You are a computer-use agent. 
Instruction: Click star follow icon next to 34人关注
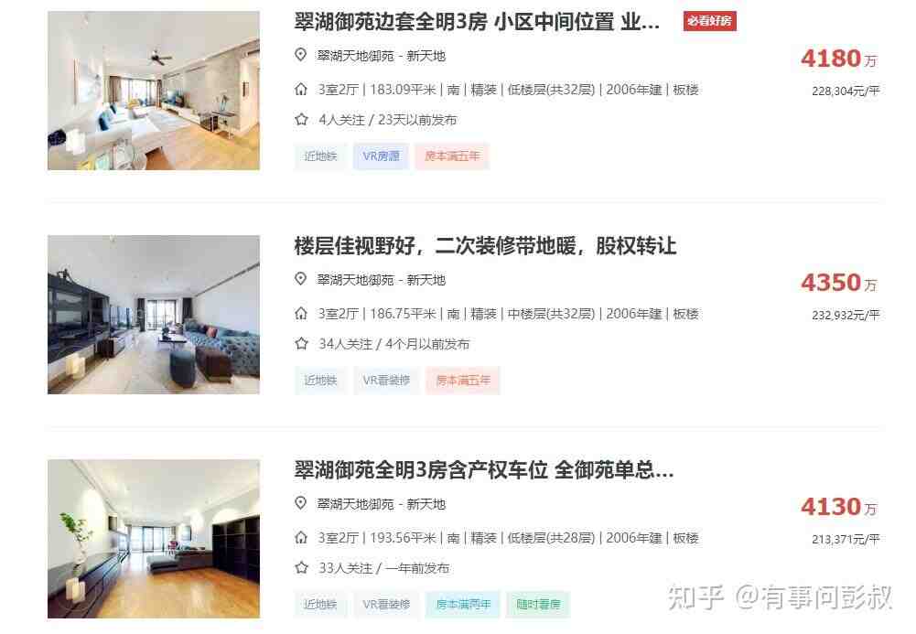click(301, 344)
